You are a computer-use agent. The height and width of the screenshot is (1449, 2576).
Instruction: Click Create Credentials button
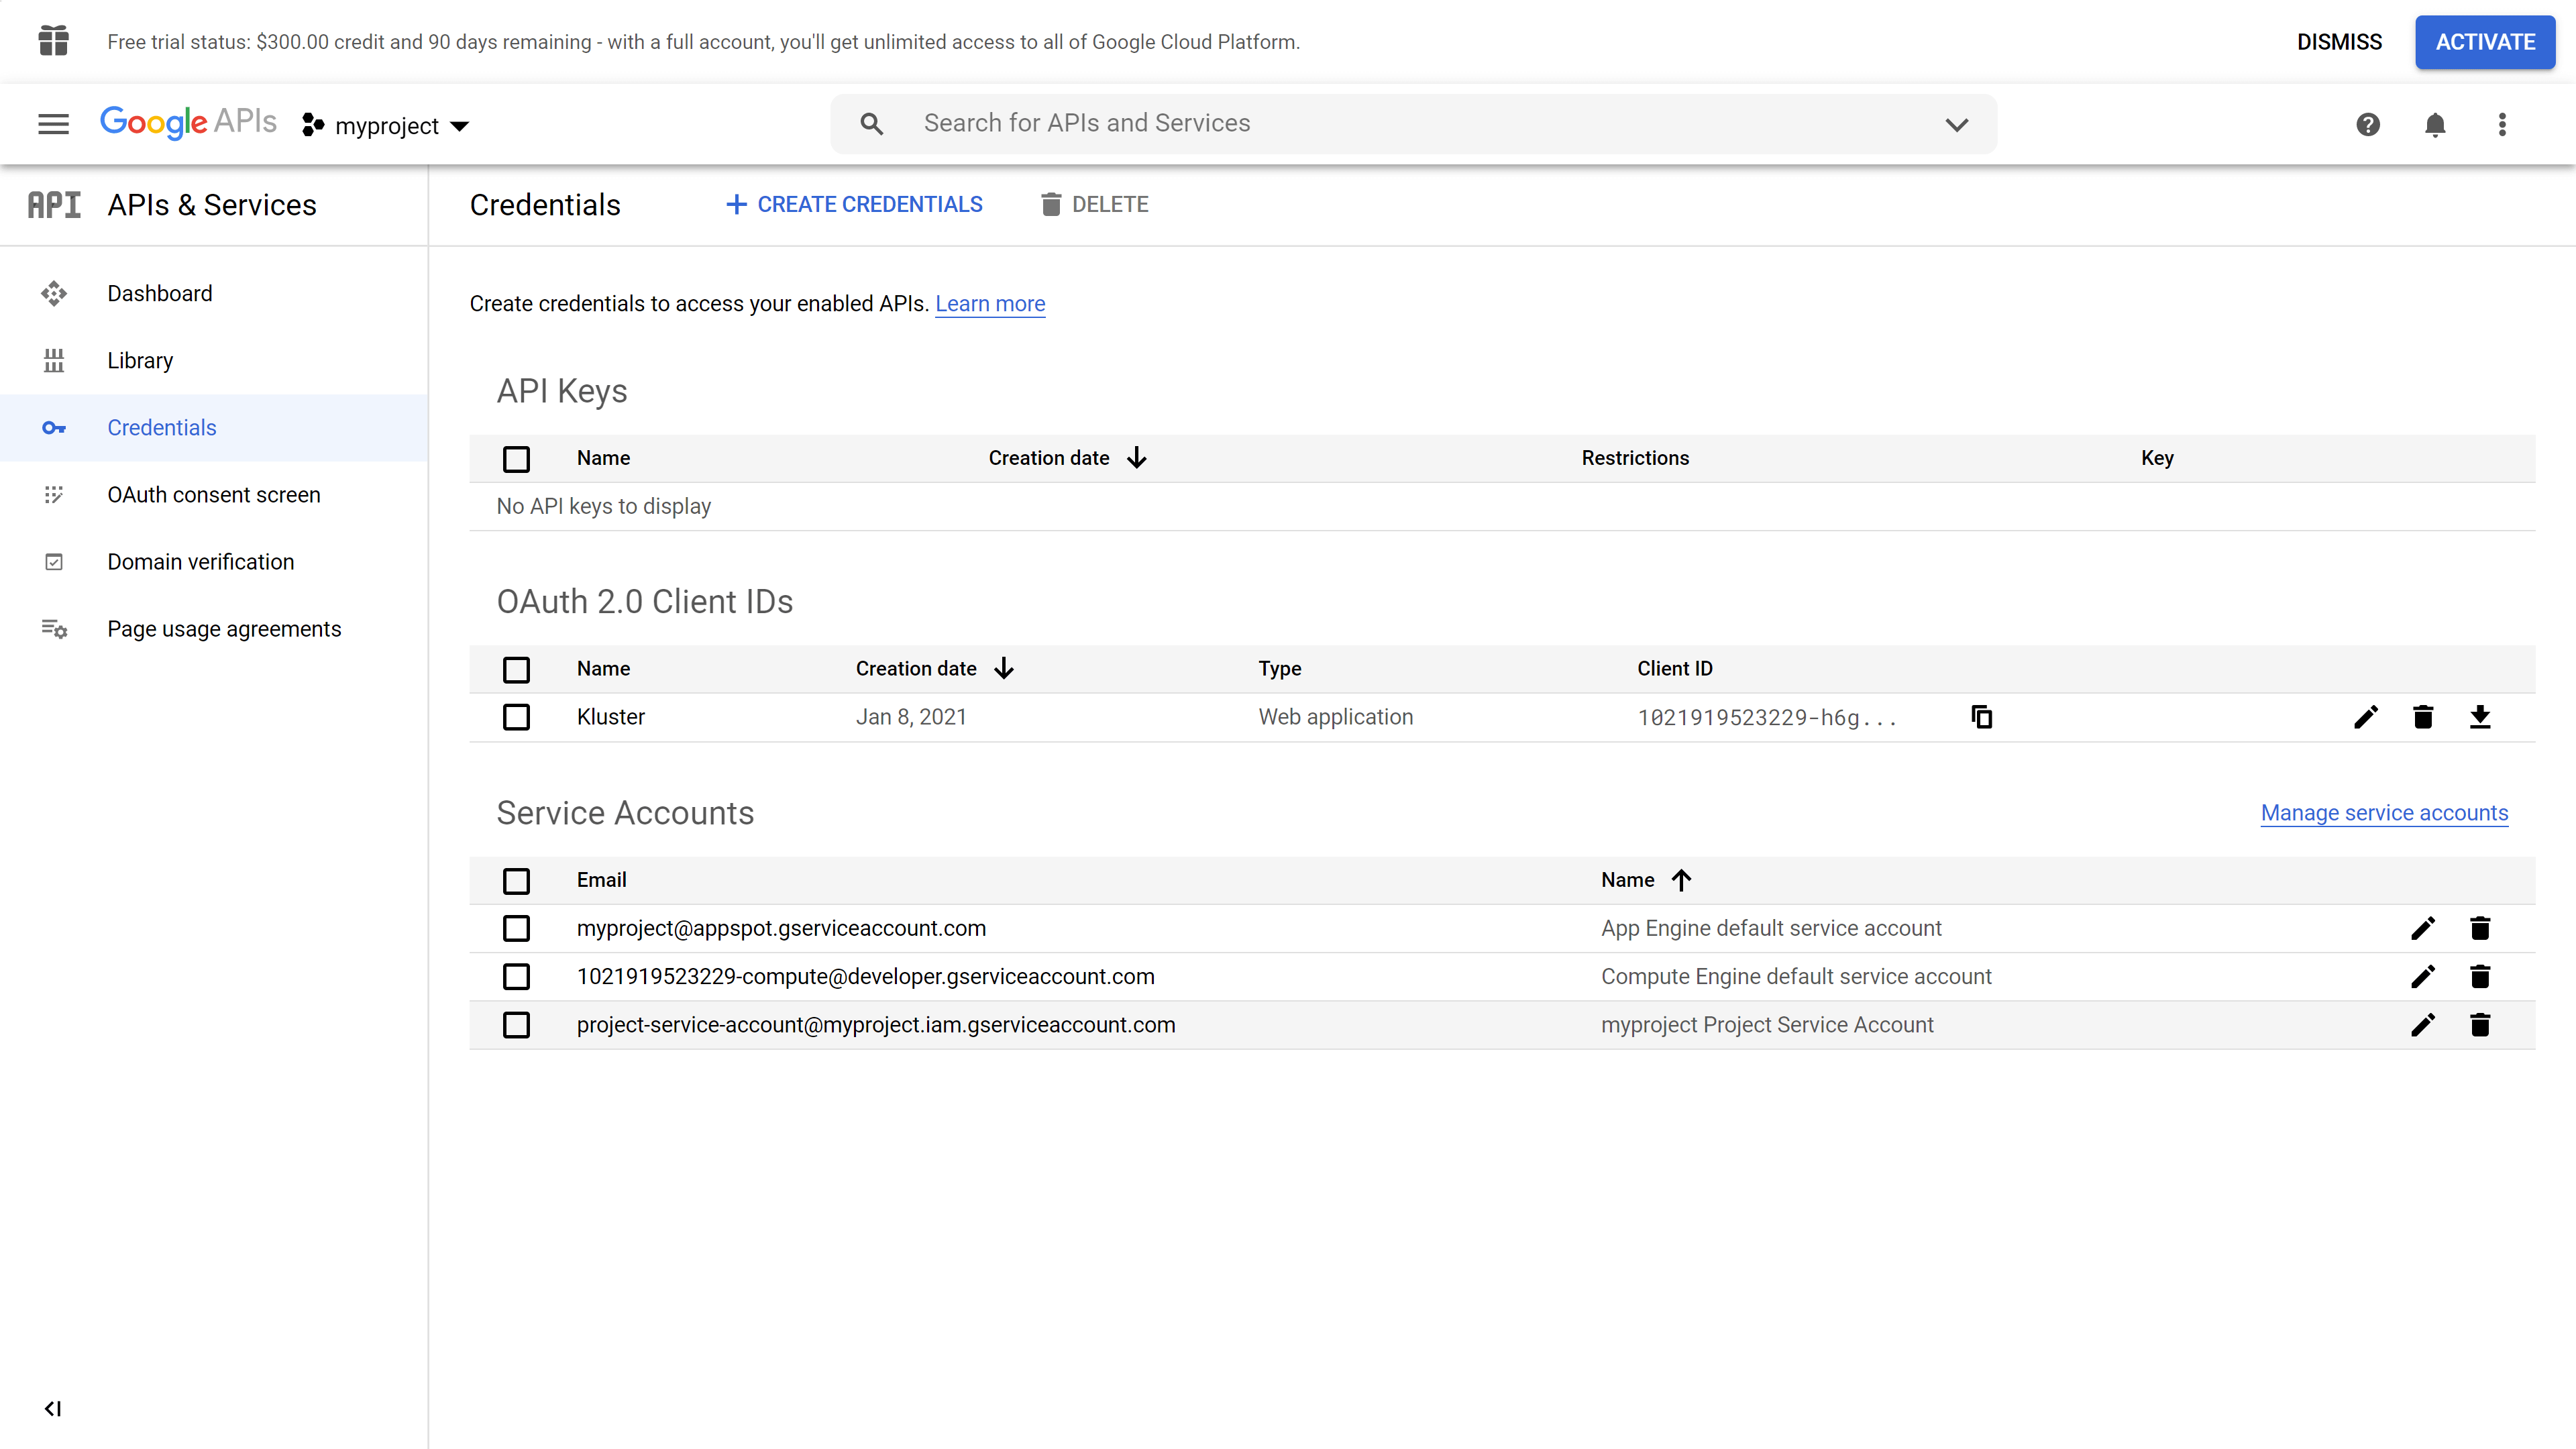(x=854, y=205)
